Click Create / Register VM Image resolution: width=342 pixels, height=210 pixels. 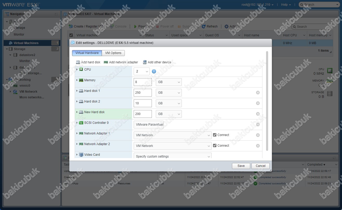(x=86, y=26)
